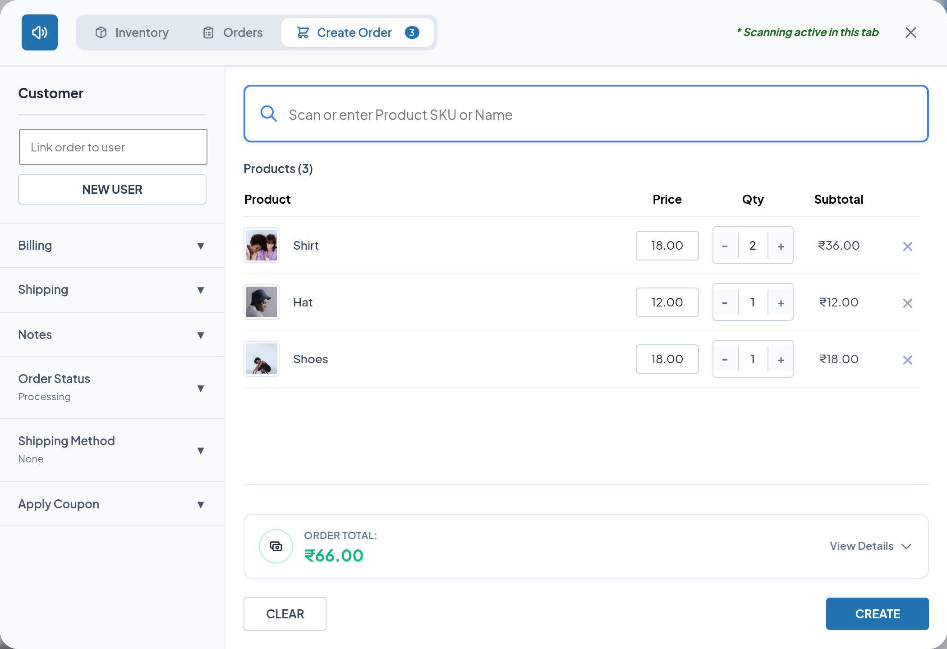Image resolution: width=947 pixels, height=649 pixels.
Task: Expand View Details of order total
Action: click(871, 546)
